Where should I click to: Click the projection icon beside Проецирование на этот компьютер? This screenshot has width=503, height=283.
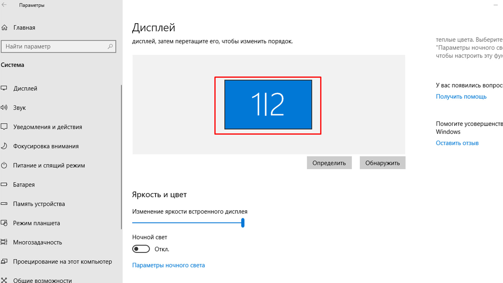tap(4, 262)
